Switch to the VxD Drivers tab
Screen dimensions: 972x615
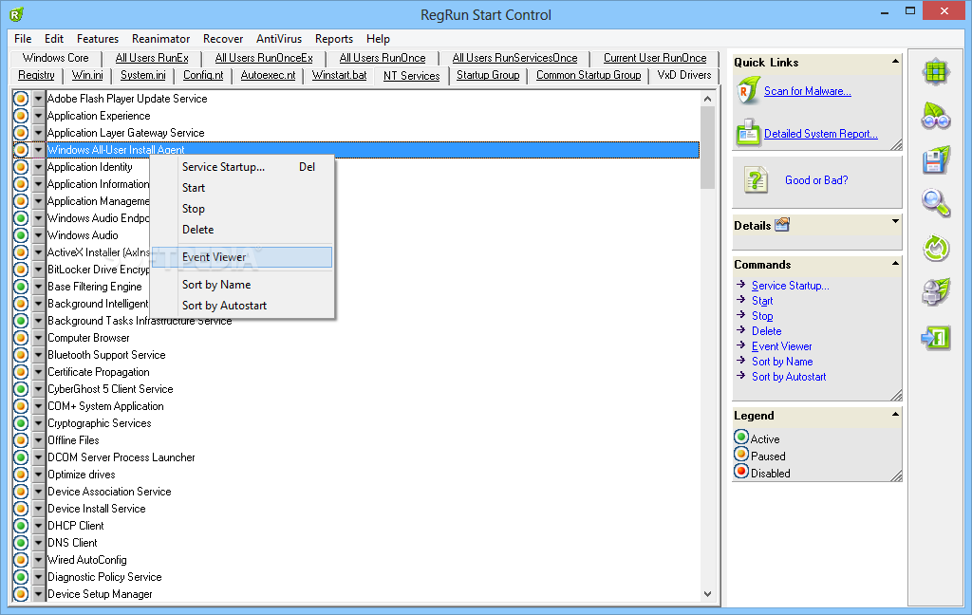coord(683,75)
